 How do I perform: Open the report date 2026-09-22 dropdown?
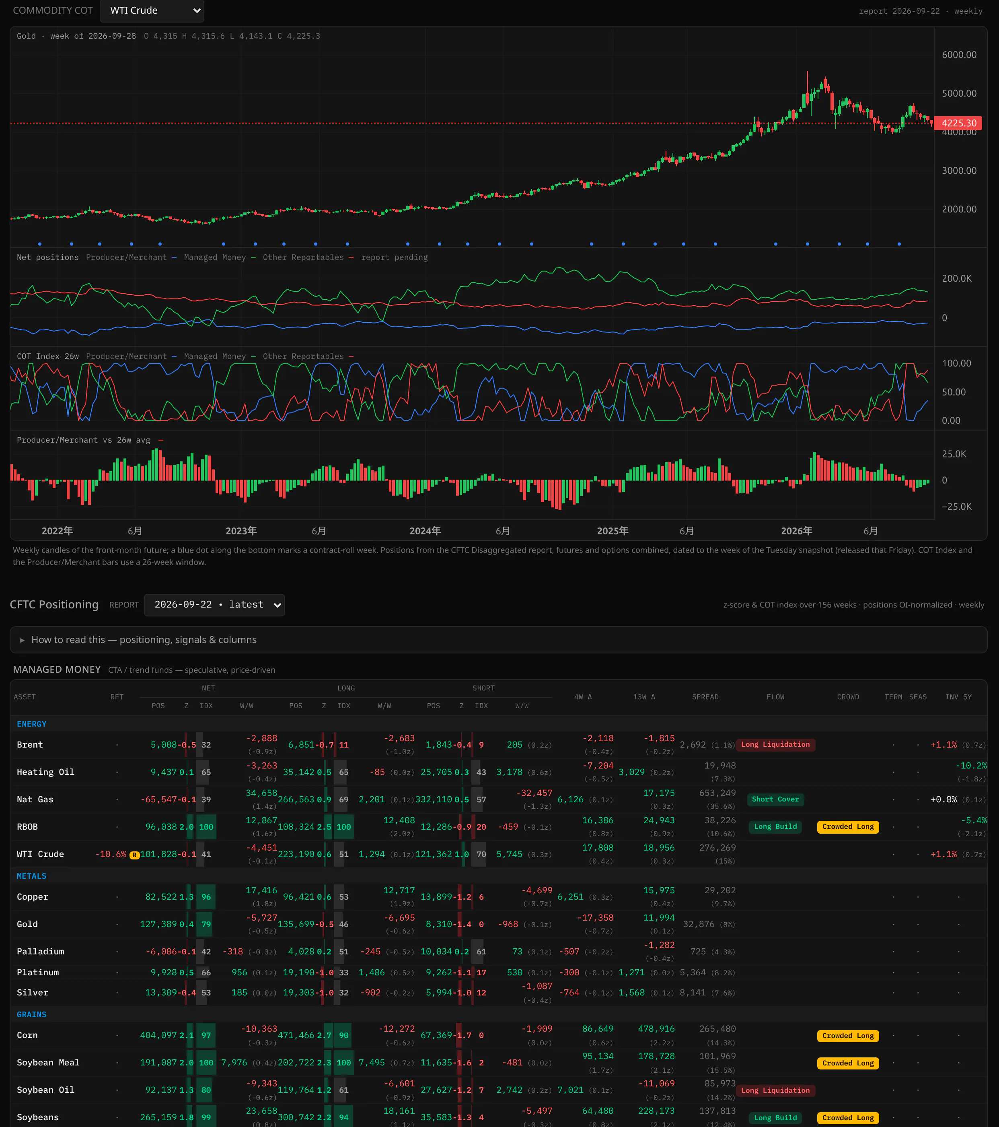coord(214,605)
